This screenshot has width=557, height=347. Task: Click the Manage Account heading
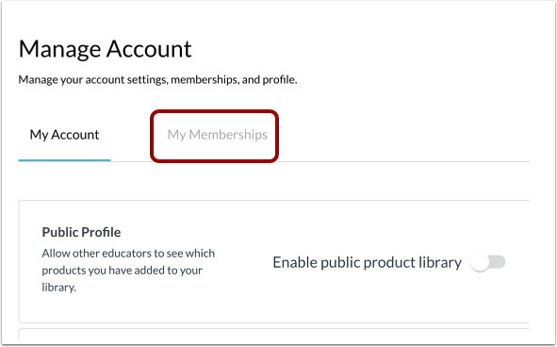(106, 49)
